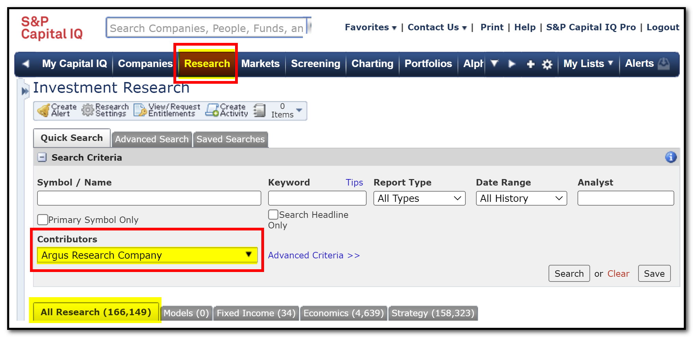
Task: Click the Help link
Action: tap(525, 27)
